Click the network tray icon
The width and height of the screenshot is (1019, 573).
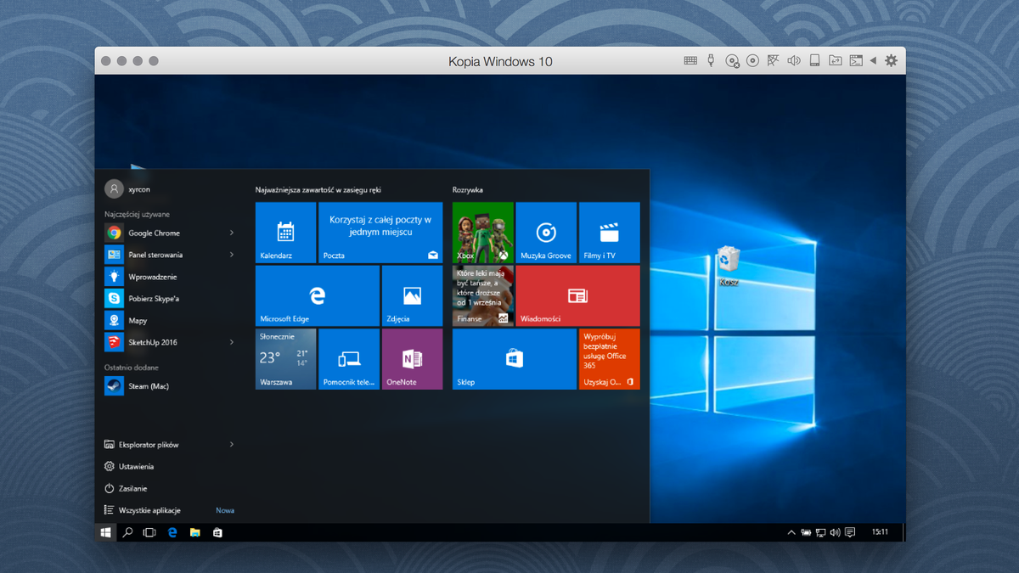click(820, 532)
